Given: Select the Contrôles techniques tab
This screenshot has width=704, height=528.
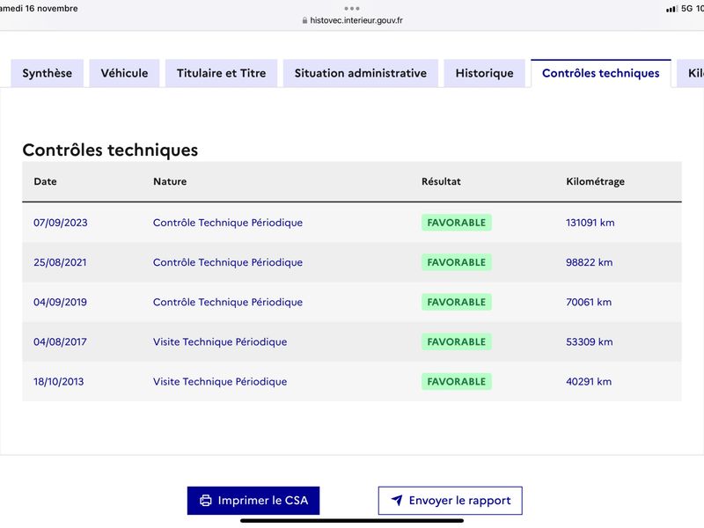Looking at the screenshot, I should click(601, 73).
